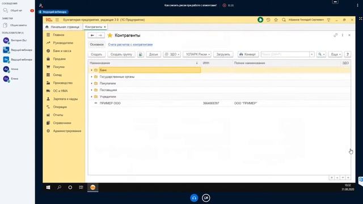Open the three-dot menu of the Контрагенты form
This screenshot has width=363, height=204.
(x=343, y=35)
